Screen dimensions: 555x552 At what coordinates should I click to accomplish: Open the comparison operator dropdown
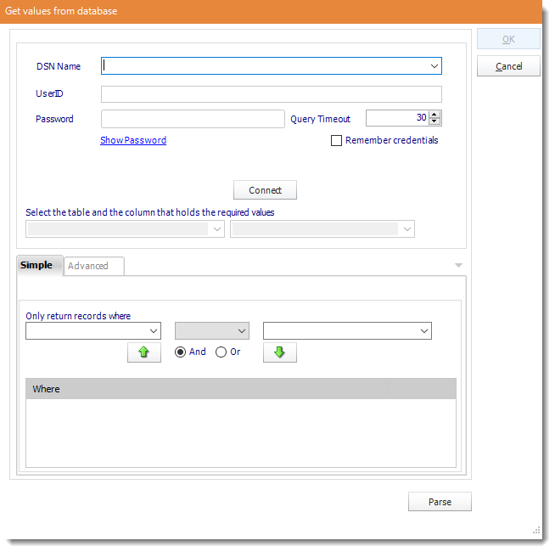(242, 331)
